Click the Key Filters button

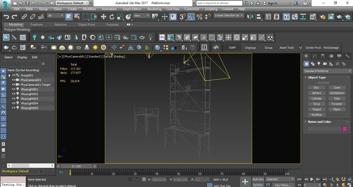pos(283,185)
